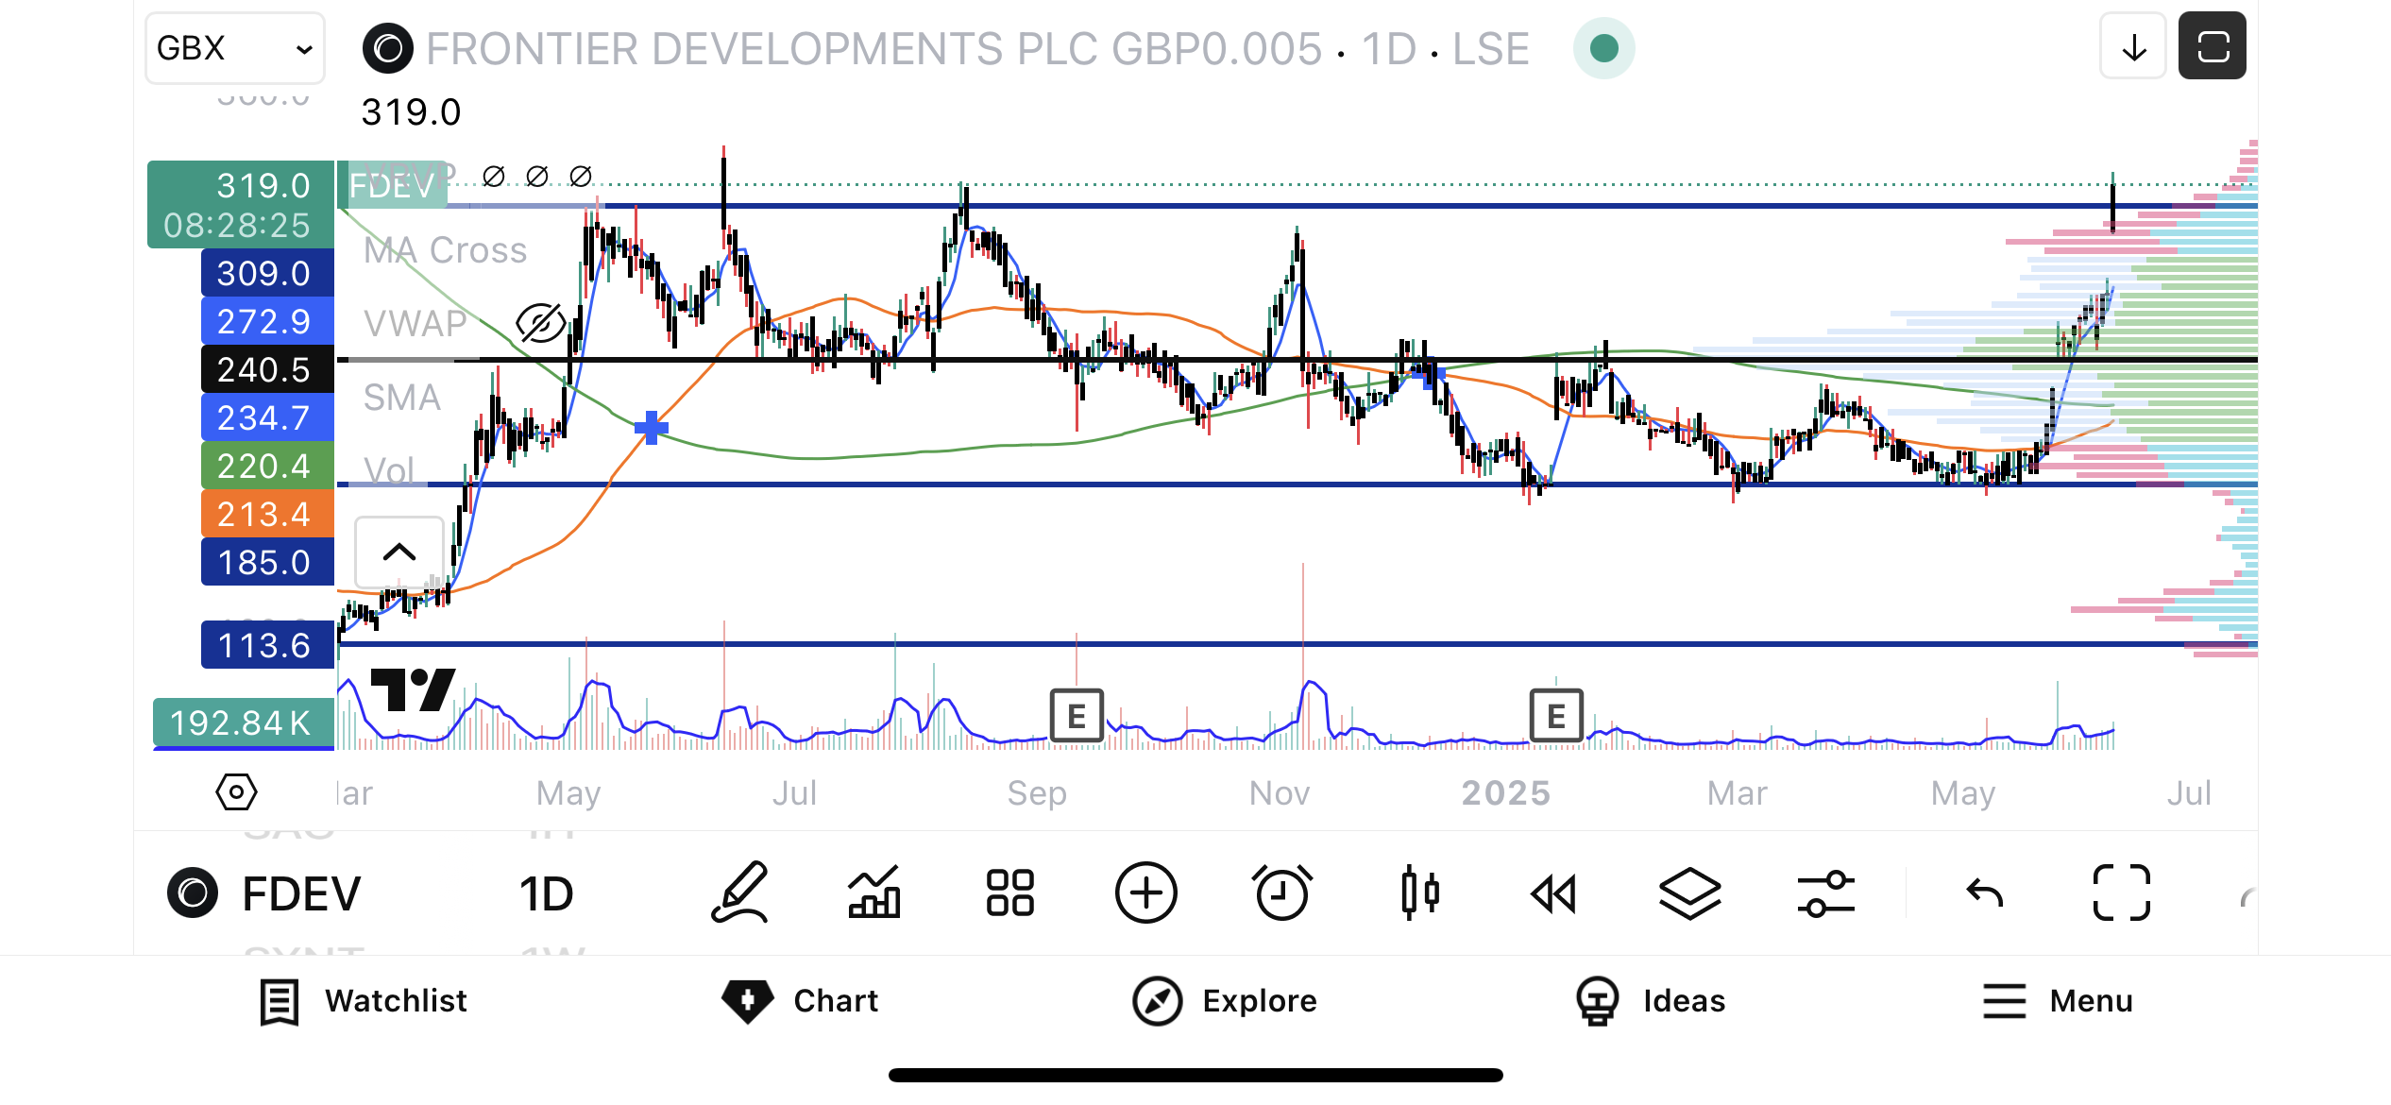Open the GBX currency dropdown
Image resolution: width=2391 pixels, height=1105 pixels.
coord(235,48)
